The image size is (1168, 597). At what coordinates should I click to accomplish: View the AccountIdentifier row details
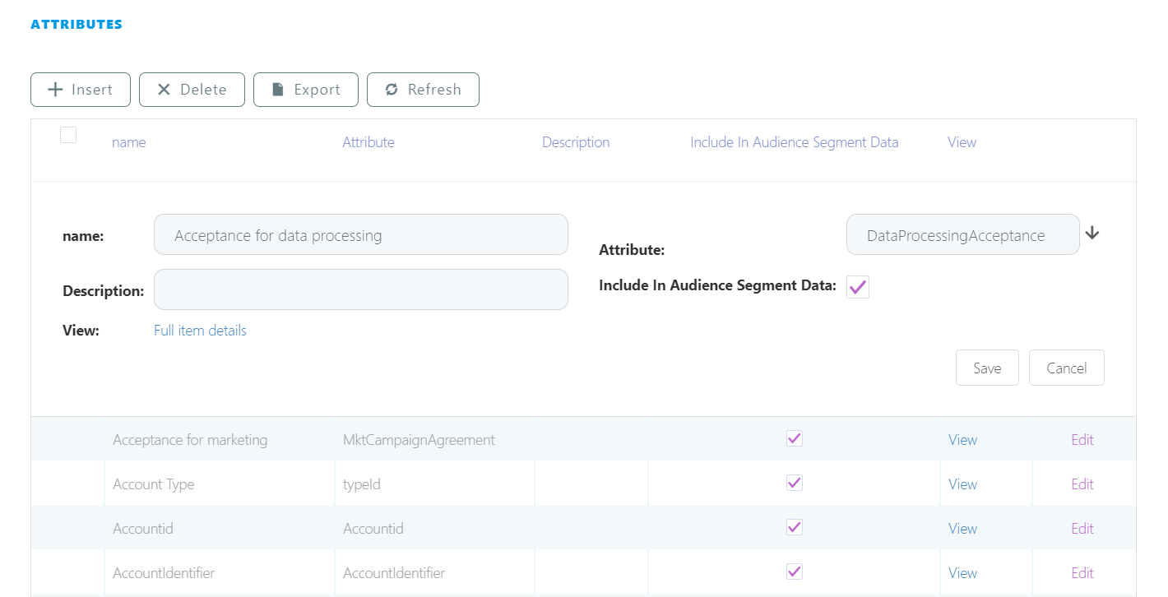962,573
